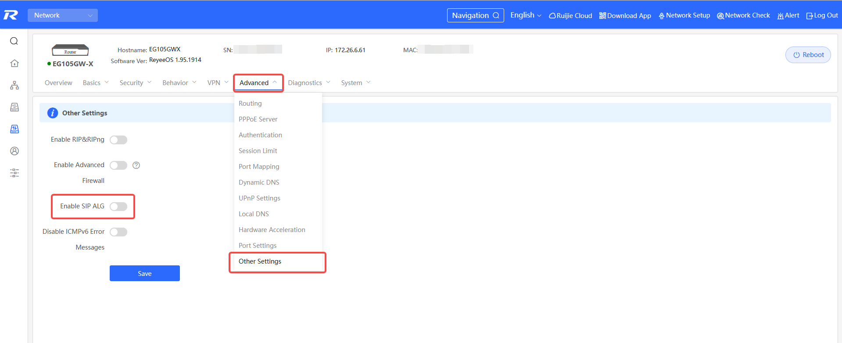
Task: Click Log Out link
Action: (822, 15)
